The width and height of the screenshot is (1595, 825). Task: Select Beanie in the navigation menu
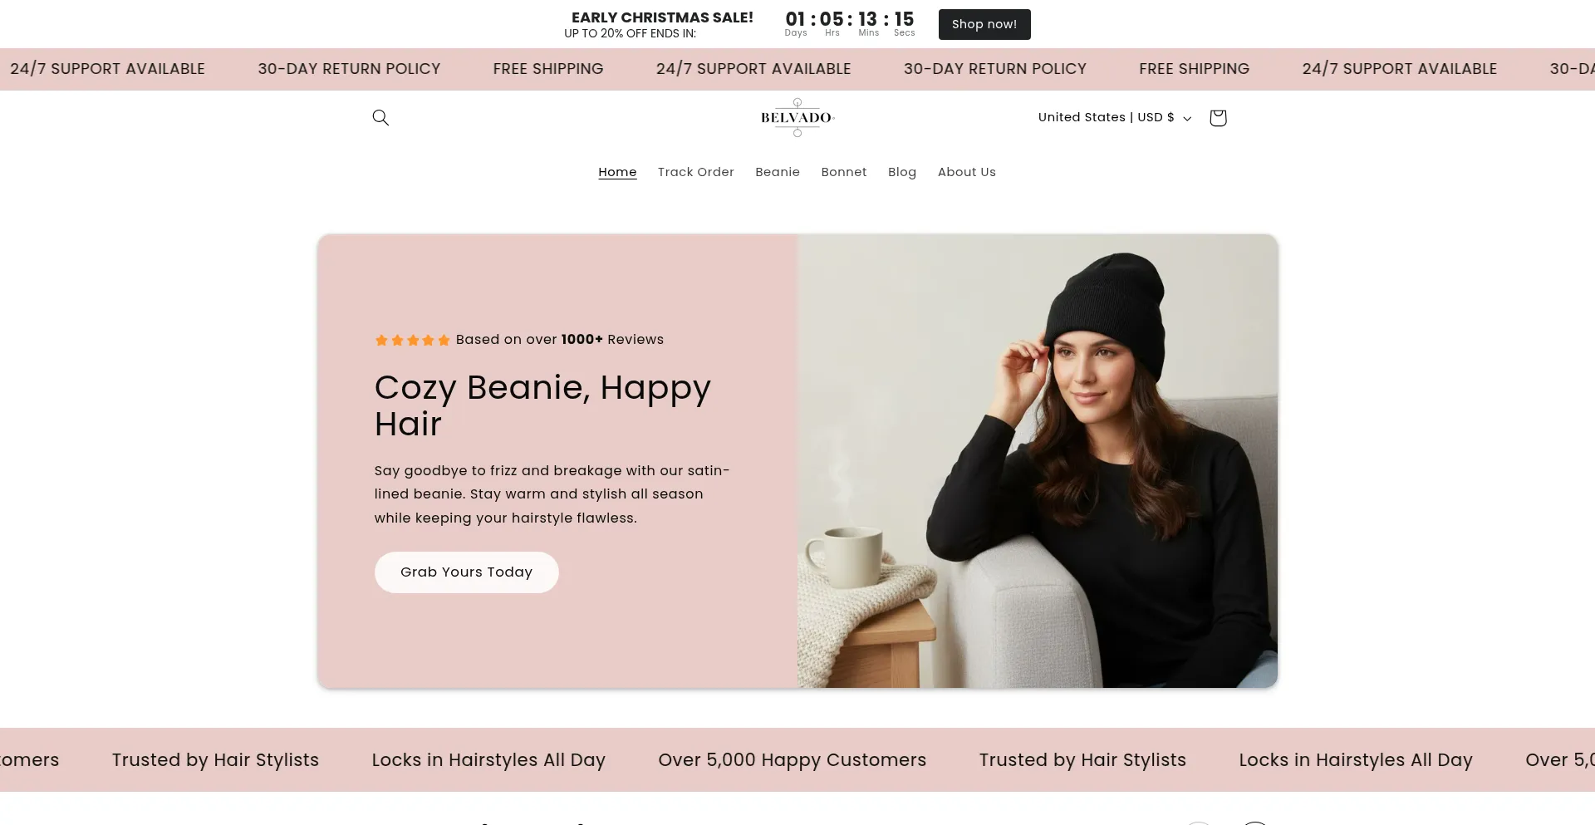[x=777, y=172]
